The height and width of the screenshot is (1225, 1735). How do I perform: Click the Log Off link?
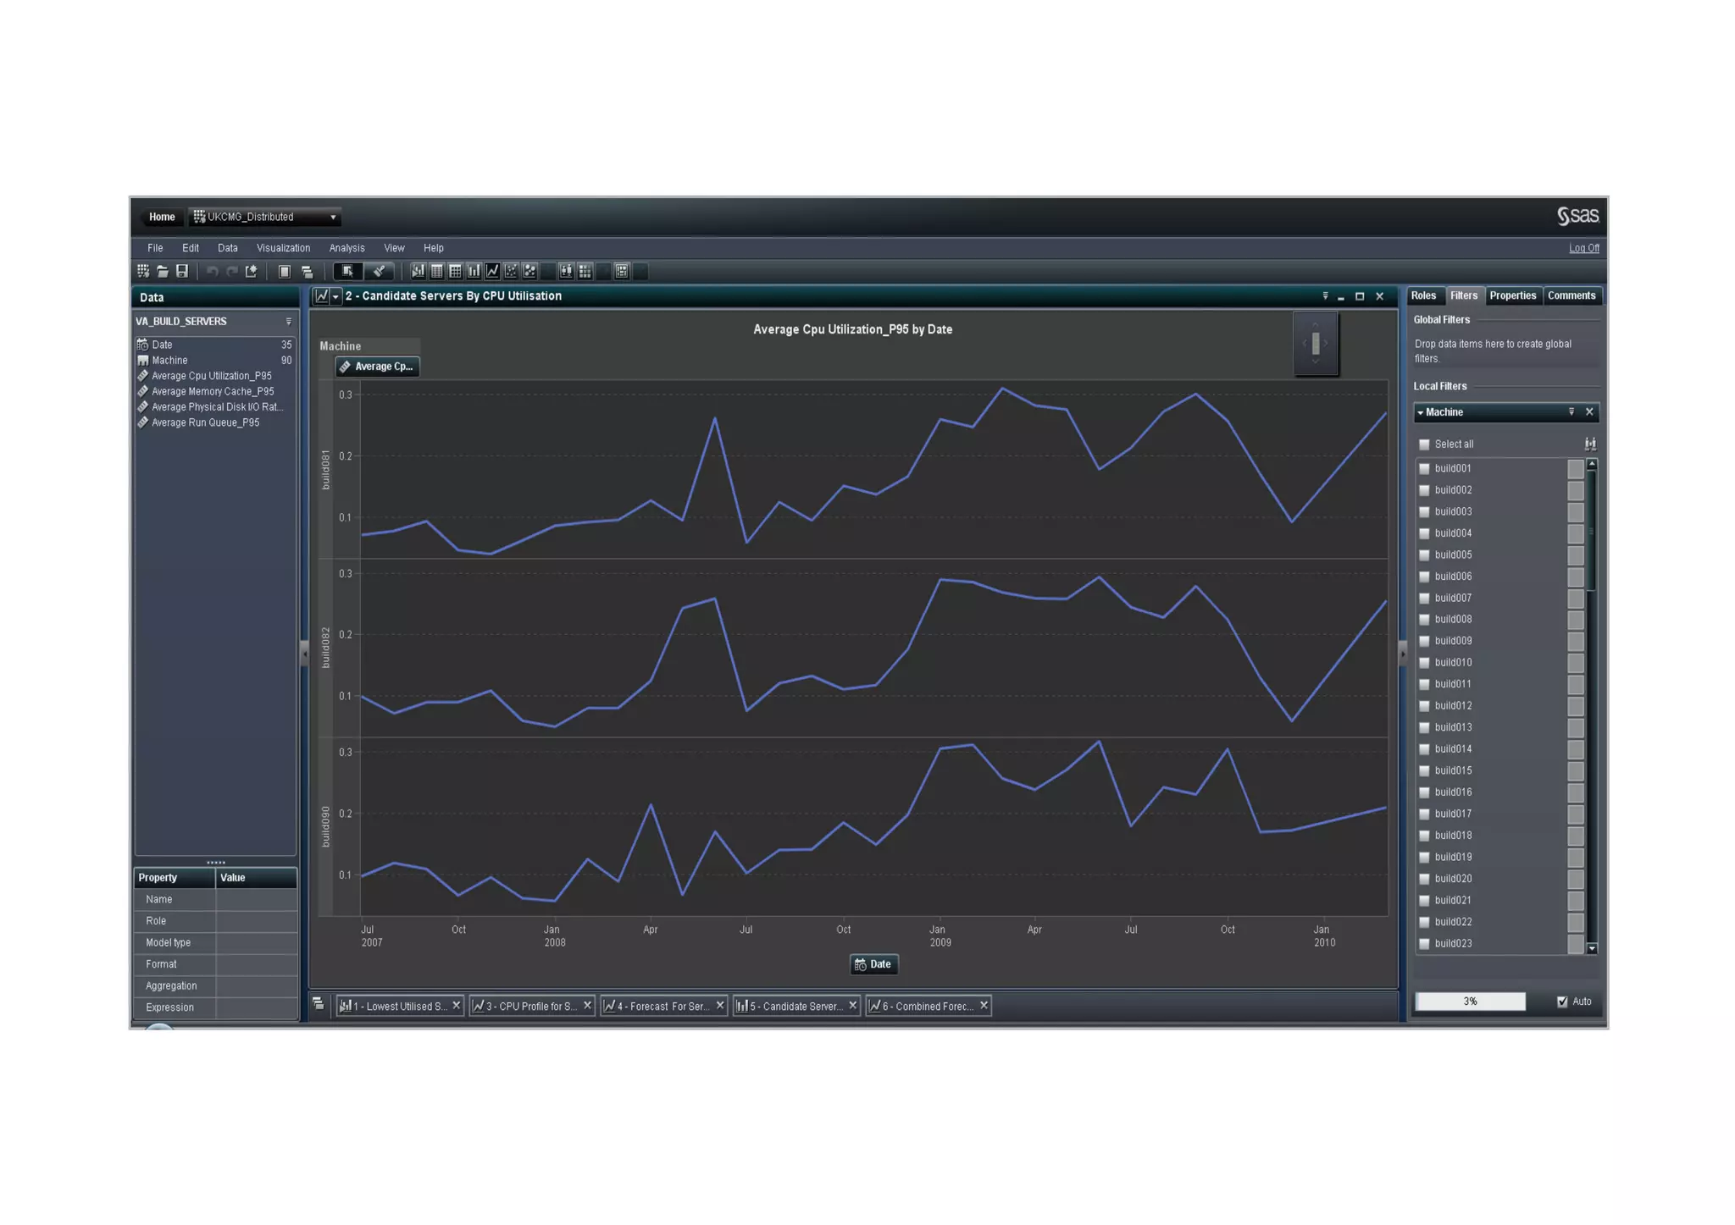[1583, 248]
